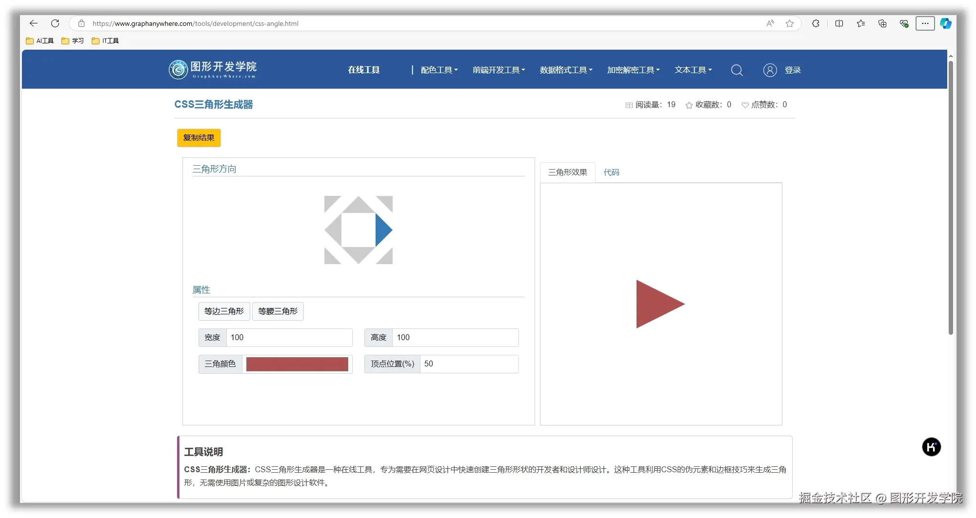Screen dimensions: 976x518
Task: Click the browser address bar URL
Action: [196, 23]
